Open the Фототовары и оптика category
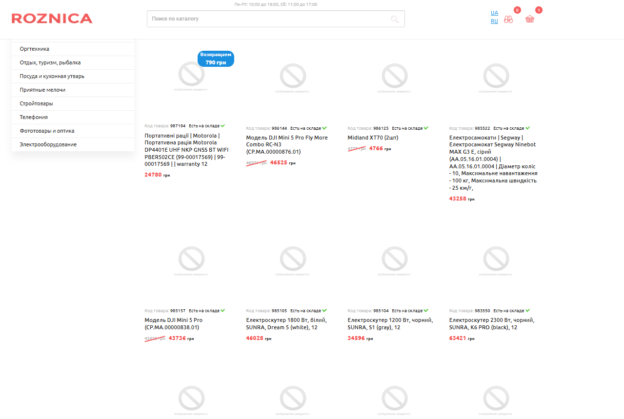 [x=47, y=131]
